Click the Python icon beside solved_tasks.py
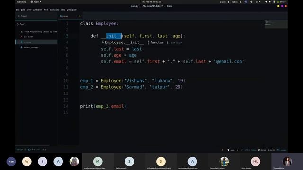Screen dimensions: 303x170 click(21, 47)
